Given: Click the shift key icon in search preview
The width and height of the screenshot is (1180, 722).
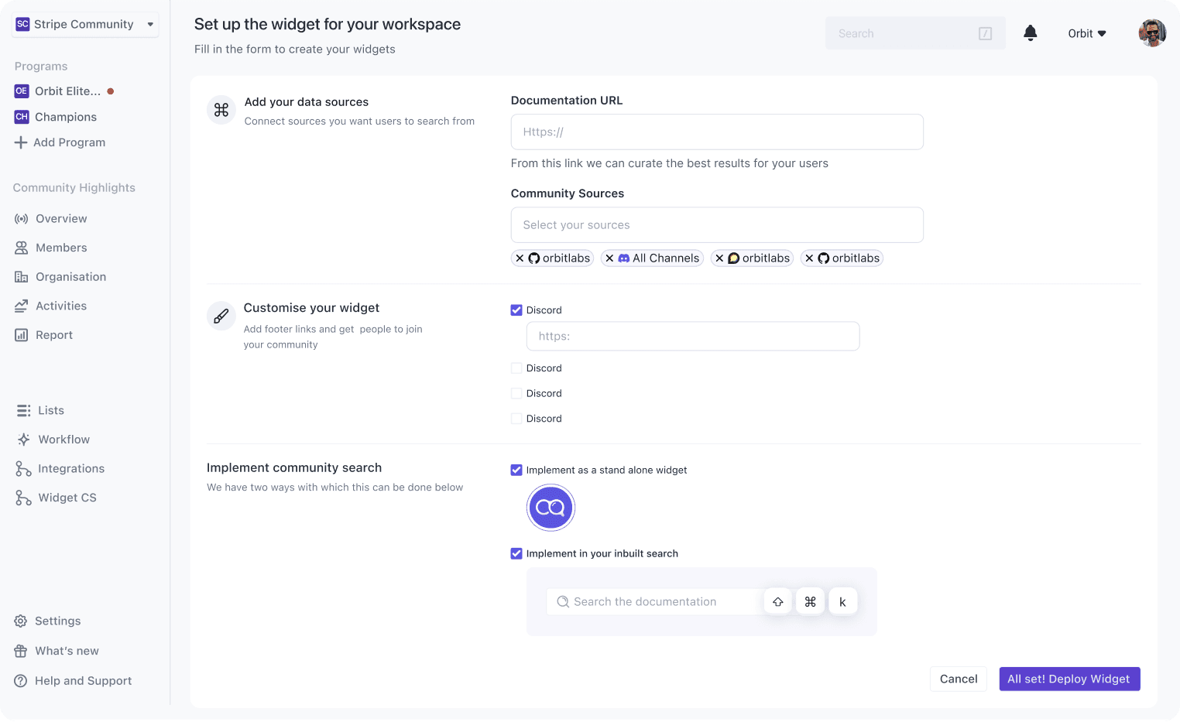Looking at the screenshot, I should [777, 602].
